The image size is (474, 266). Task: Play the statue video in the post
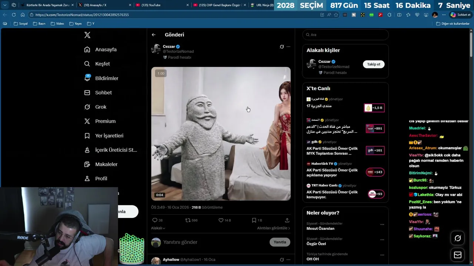221,134
